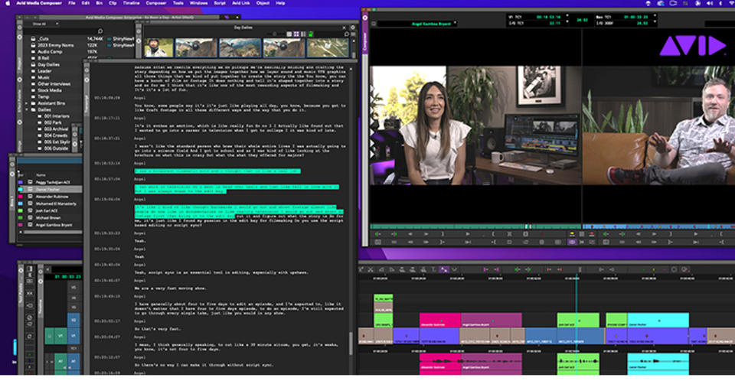Open the Day Dailies bin settings gear
Viewport: 735px width, 381px height.
tap(352, 28)
